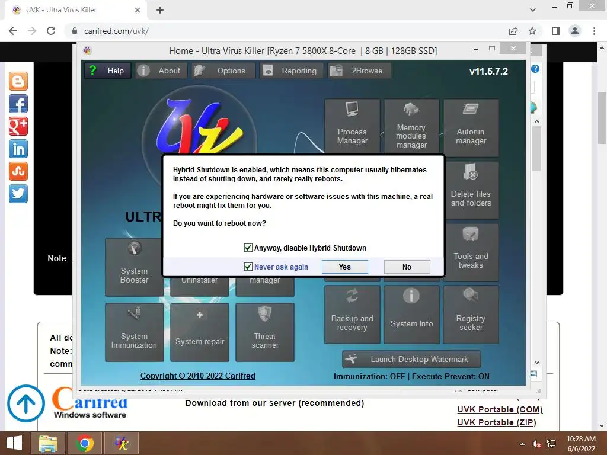
Task: Open the System Info tile
Action: (411, 315)
